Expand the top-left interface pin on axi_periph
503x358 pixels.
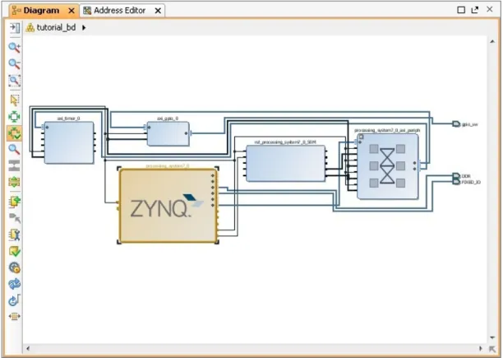[x=355, y=142]
